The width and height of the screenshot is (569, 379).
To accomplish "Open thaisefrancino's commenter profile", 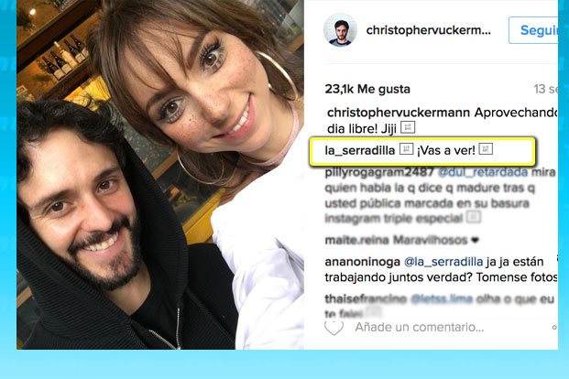I will pyautogui.click(x=366, y=298).
